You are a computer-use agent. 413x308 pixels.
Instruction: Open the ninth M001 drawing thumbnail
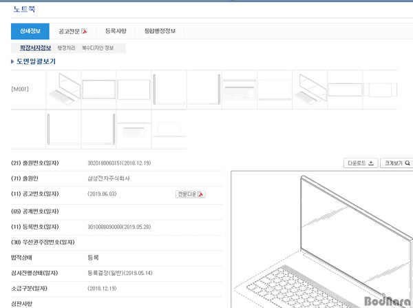click(x=345, y=90)
